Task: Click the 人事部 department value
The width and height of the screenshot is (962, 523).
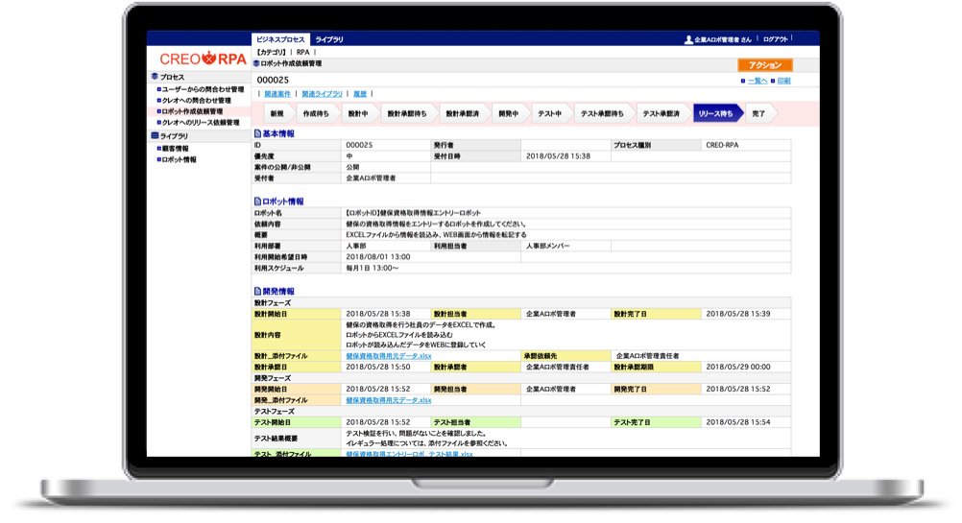Action: tap(356, 246)
